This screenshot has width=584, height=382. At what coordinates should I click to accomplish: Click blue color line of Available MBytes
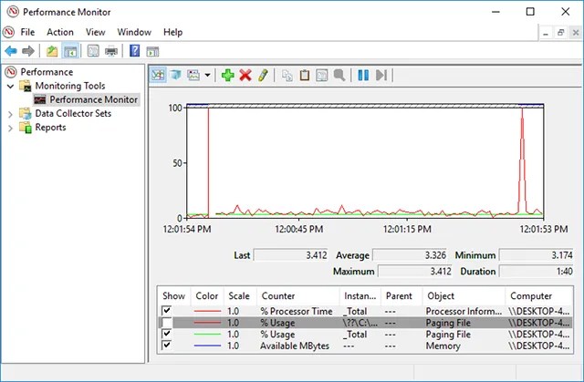[x=207, y=346]
